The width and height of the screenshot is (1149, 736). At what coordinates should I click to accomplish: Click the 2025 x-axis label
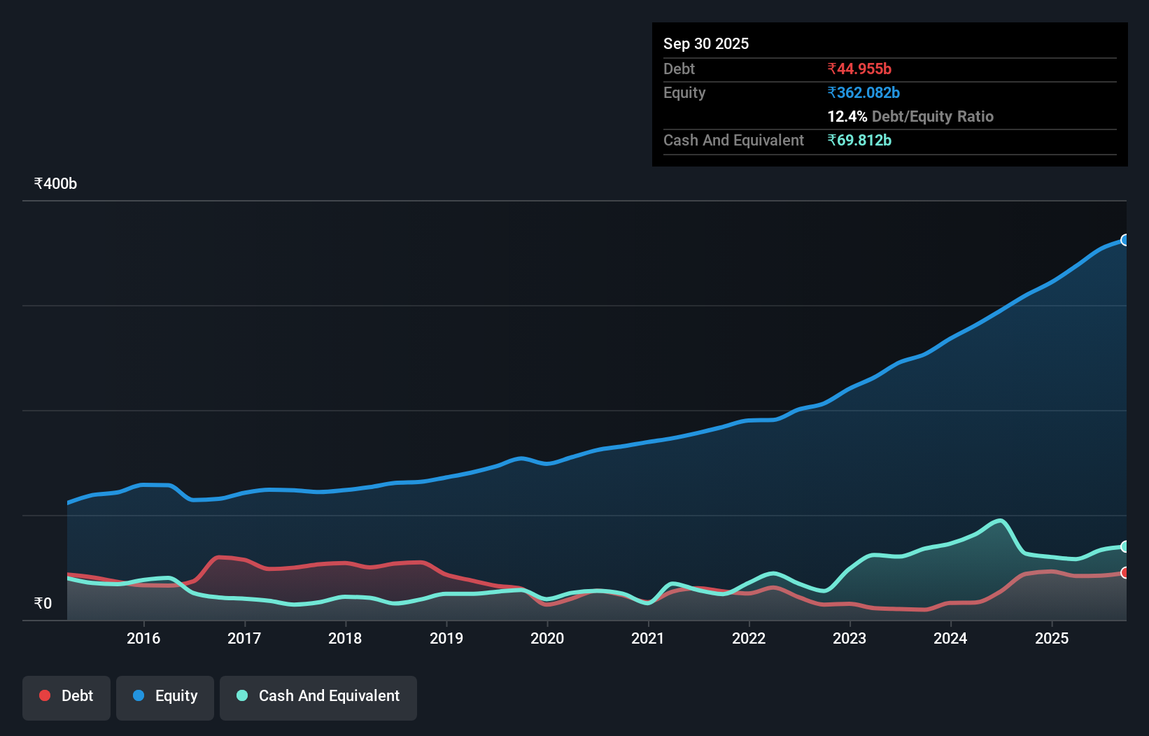pos(1052,638)
